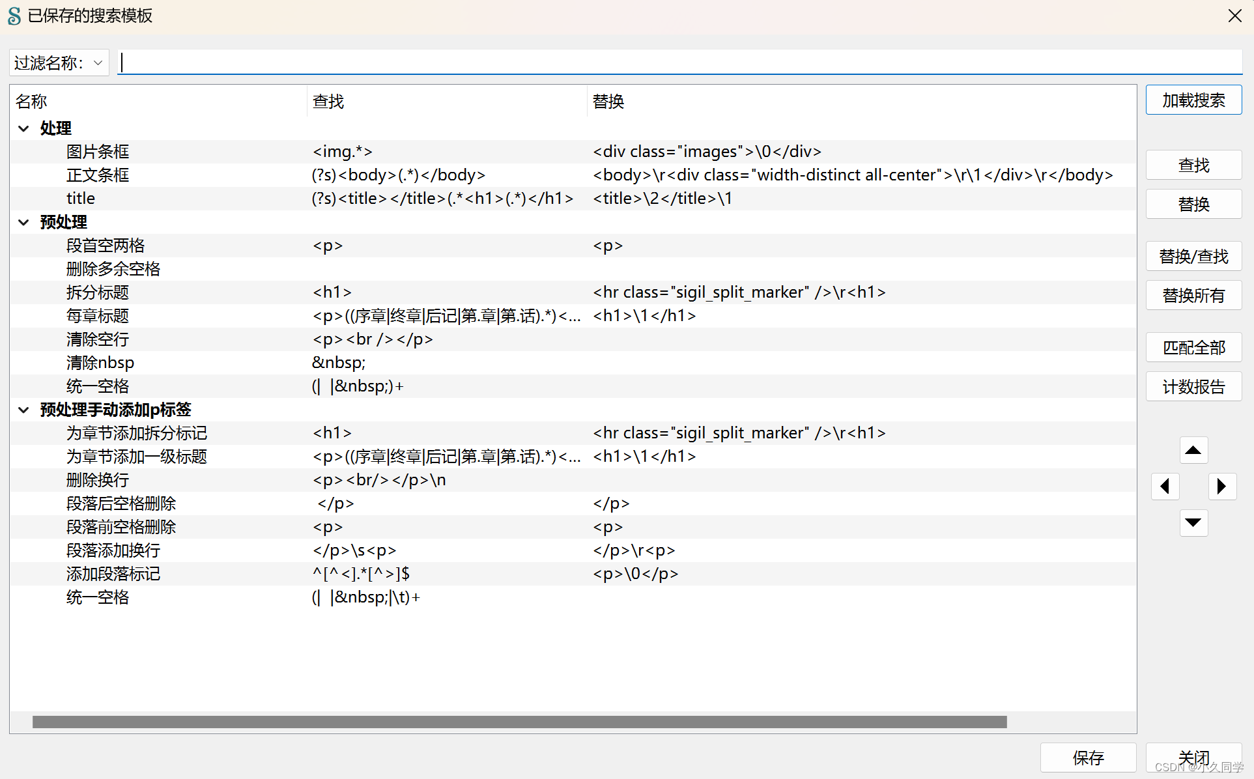This screenshot has height=779, width=1254.
Task: Click 保存 to save the templates
Action: coord(1087,758)
